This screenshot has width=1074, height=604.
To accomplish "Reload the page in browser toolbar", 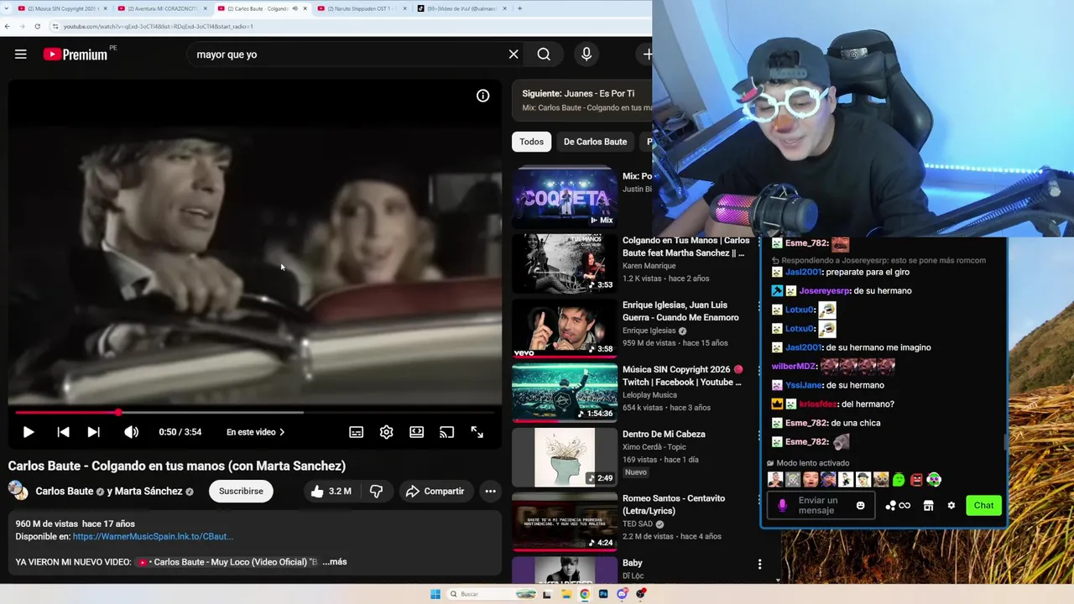I will [x=37, y=26].
